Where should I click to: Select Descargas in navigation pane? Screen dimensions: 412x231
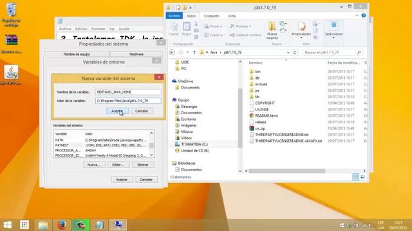(189, 107)
